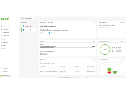Go to Job Monitor

coord(6,32)
